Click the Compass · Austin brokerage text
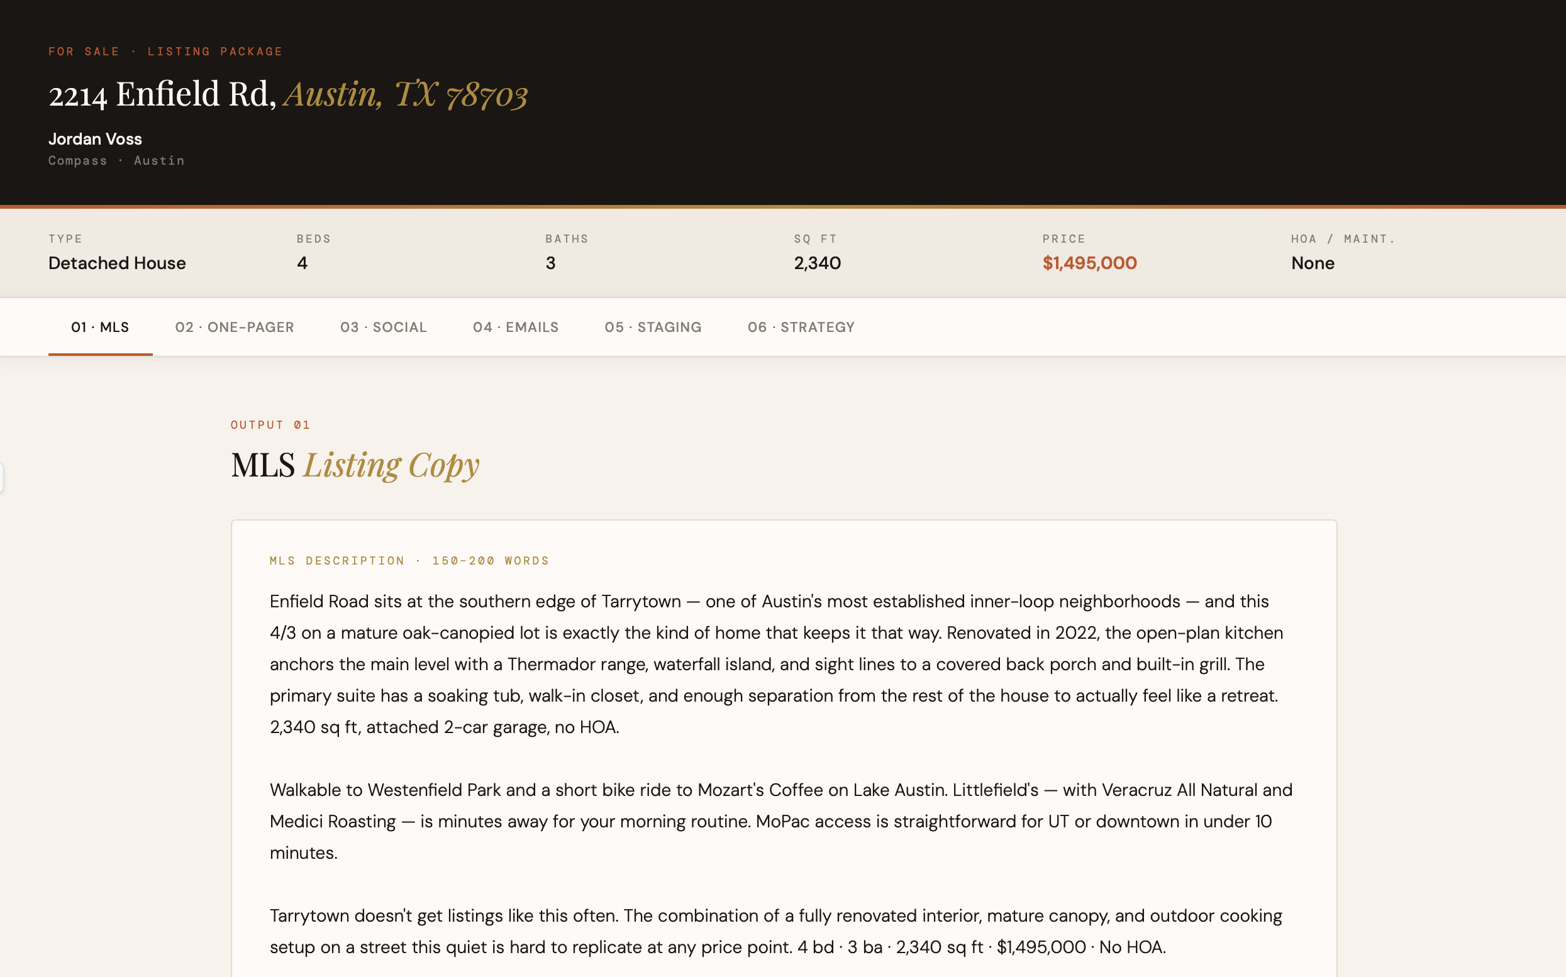 tap(116, 160)
